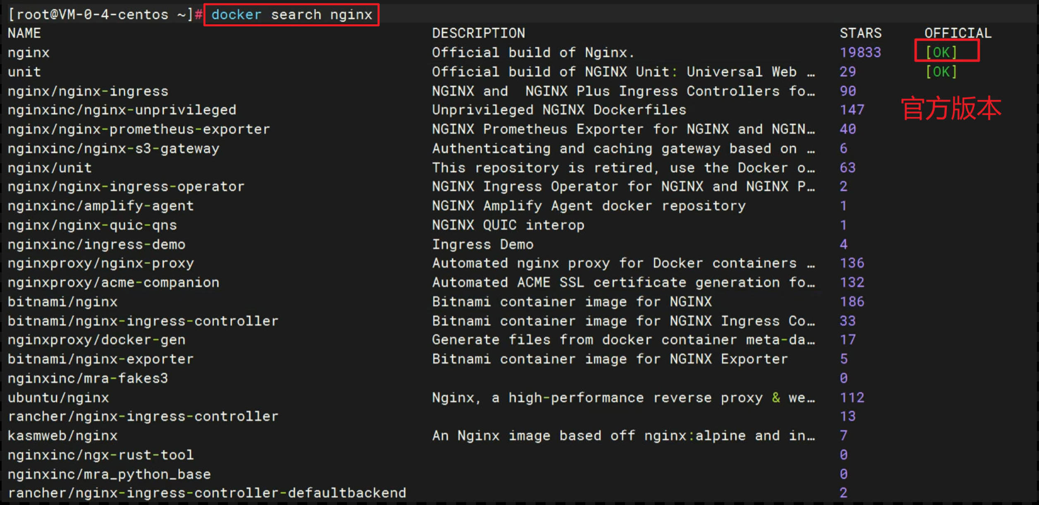The height and width of the screenshot is (505, 1039).
Task: Click the nginxinc/mra_python_base image name
Action: coord(109,474)
